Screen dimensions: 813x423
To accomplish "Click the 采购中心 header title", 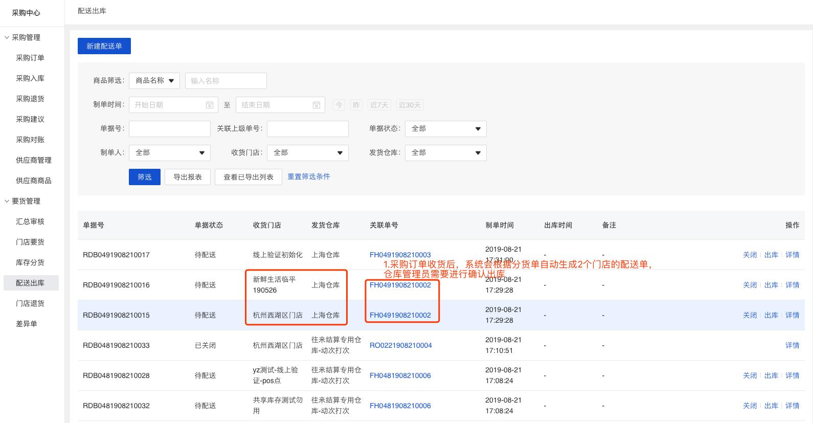I will point(26,13).
